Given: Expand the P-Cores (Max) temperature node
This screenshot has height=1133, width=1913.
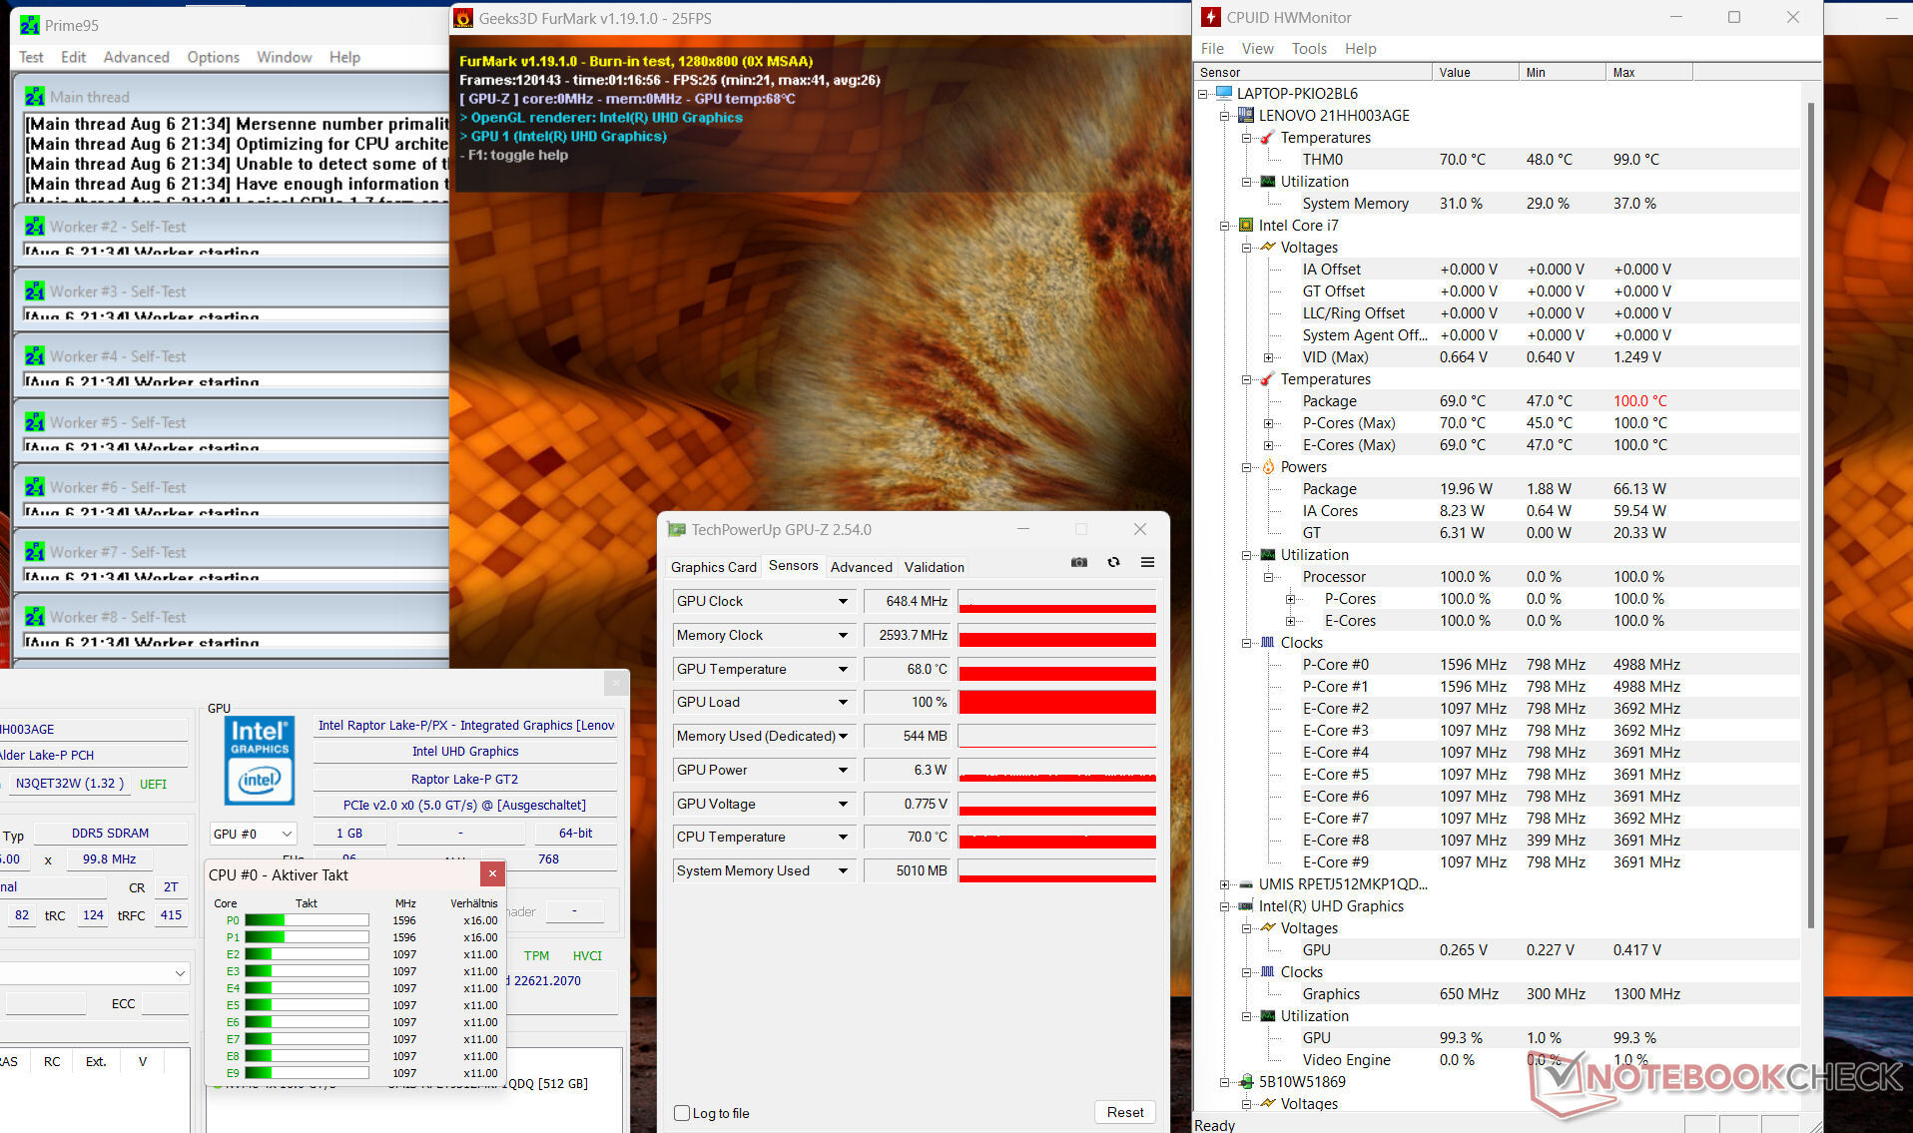Looking at the screenshot, I should coord(1268,423).
